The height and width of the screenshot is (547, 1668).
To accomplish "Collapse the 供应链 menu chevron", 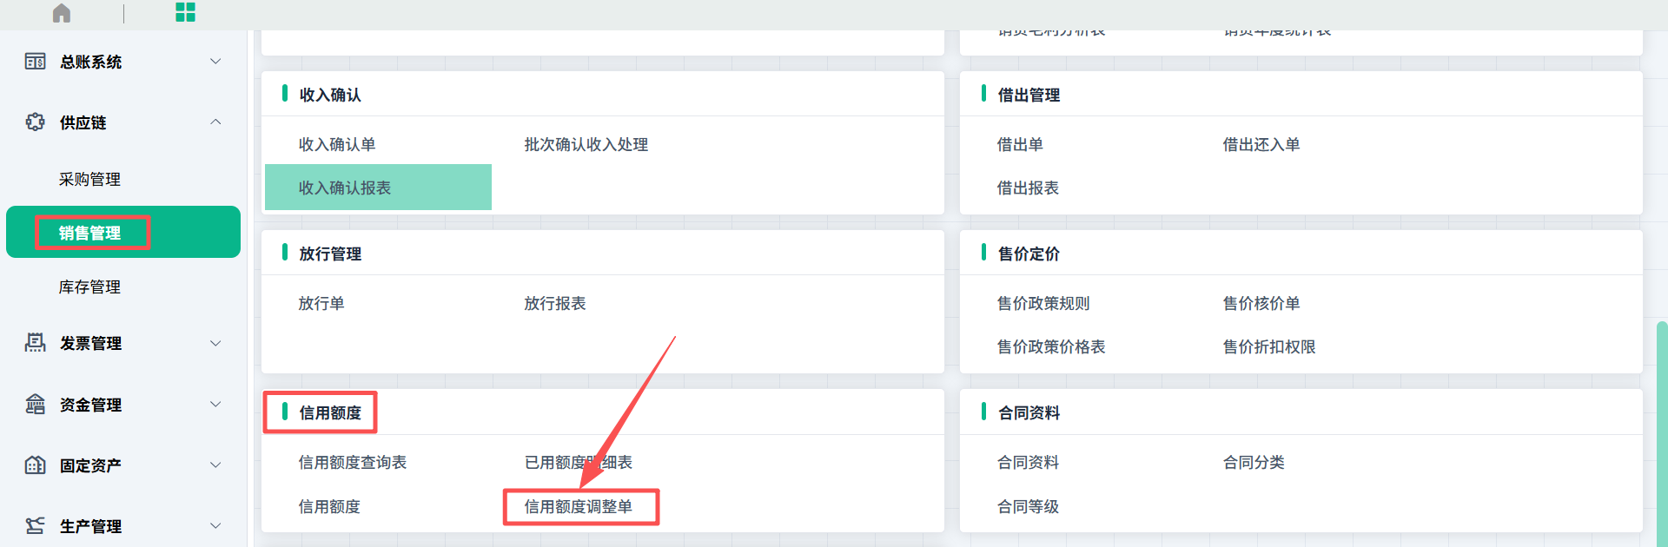I will click(x=215, y=122).
